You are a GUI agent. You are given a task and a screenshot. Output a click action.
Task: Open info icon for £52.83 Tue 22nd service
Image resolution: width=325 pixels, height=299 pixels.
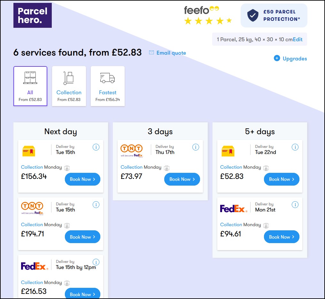tap(295, 147)
